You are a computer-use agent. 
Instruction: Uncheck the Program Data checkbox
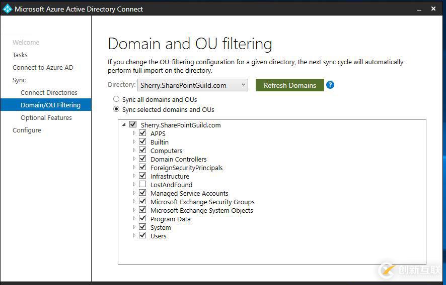point(142,218)
